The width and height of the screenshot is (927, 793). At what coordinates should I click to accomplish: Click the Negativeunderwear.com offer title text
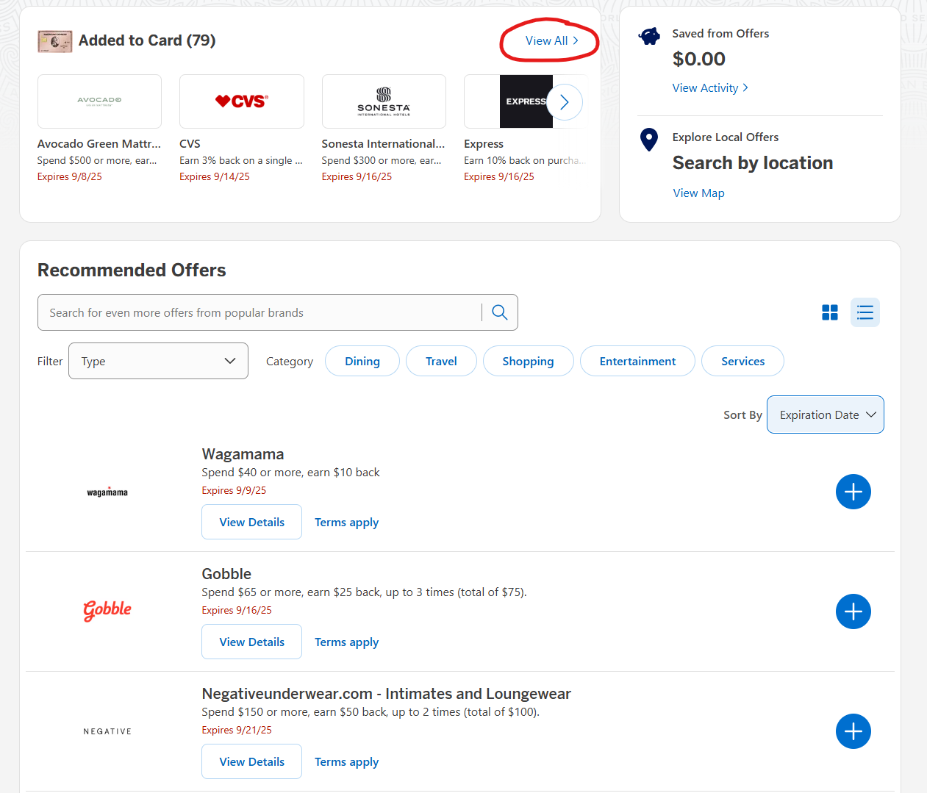coord(386,694)
